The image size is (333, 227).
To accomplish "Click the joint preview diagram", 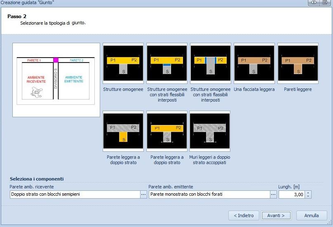I will [x=56, y=80].
